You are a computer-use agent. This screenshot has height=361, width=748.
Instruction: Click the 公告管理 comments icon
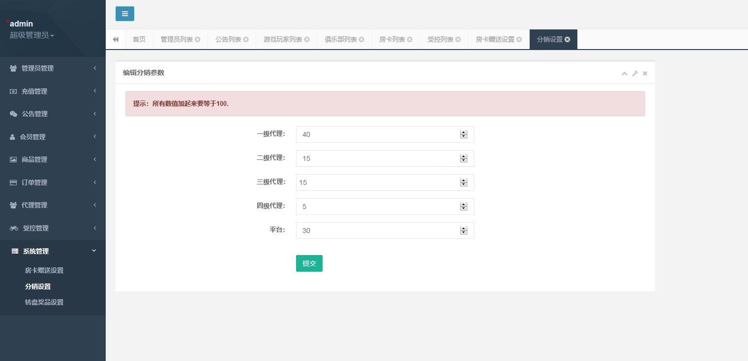point(13,113)
